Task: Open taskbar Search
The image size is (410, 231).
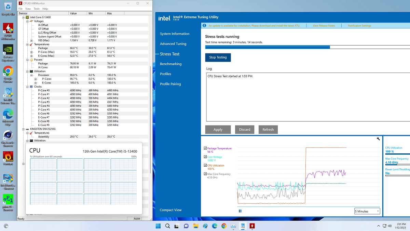Action: [168, 226]
